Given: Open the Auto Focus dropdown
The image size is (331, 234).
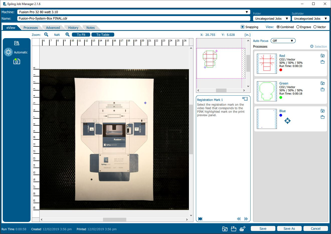Looking at the screenshot, I should click(x=283, y=41).
